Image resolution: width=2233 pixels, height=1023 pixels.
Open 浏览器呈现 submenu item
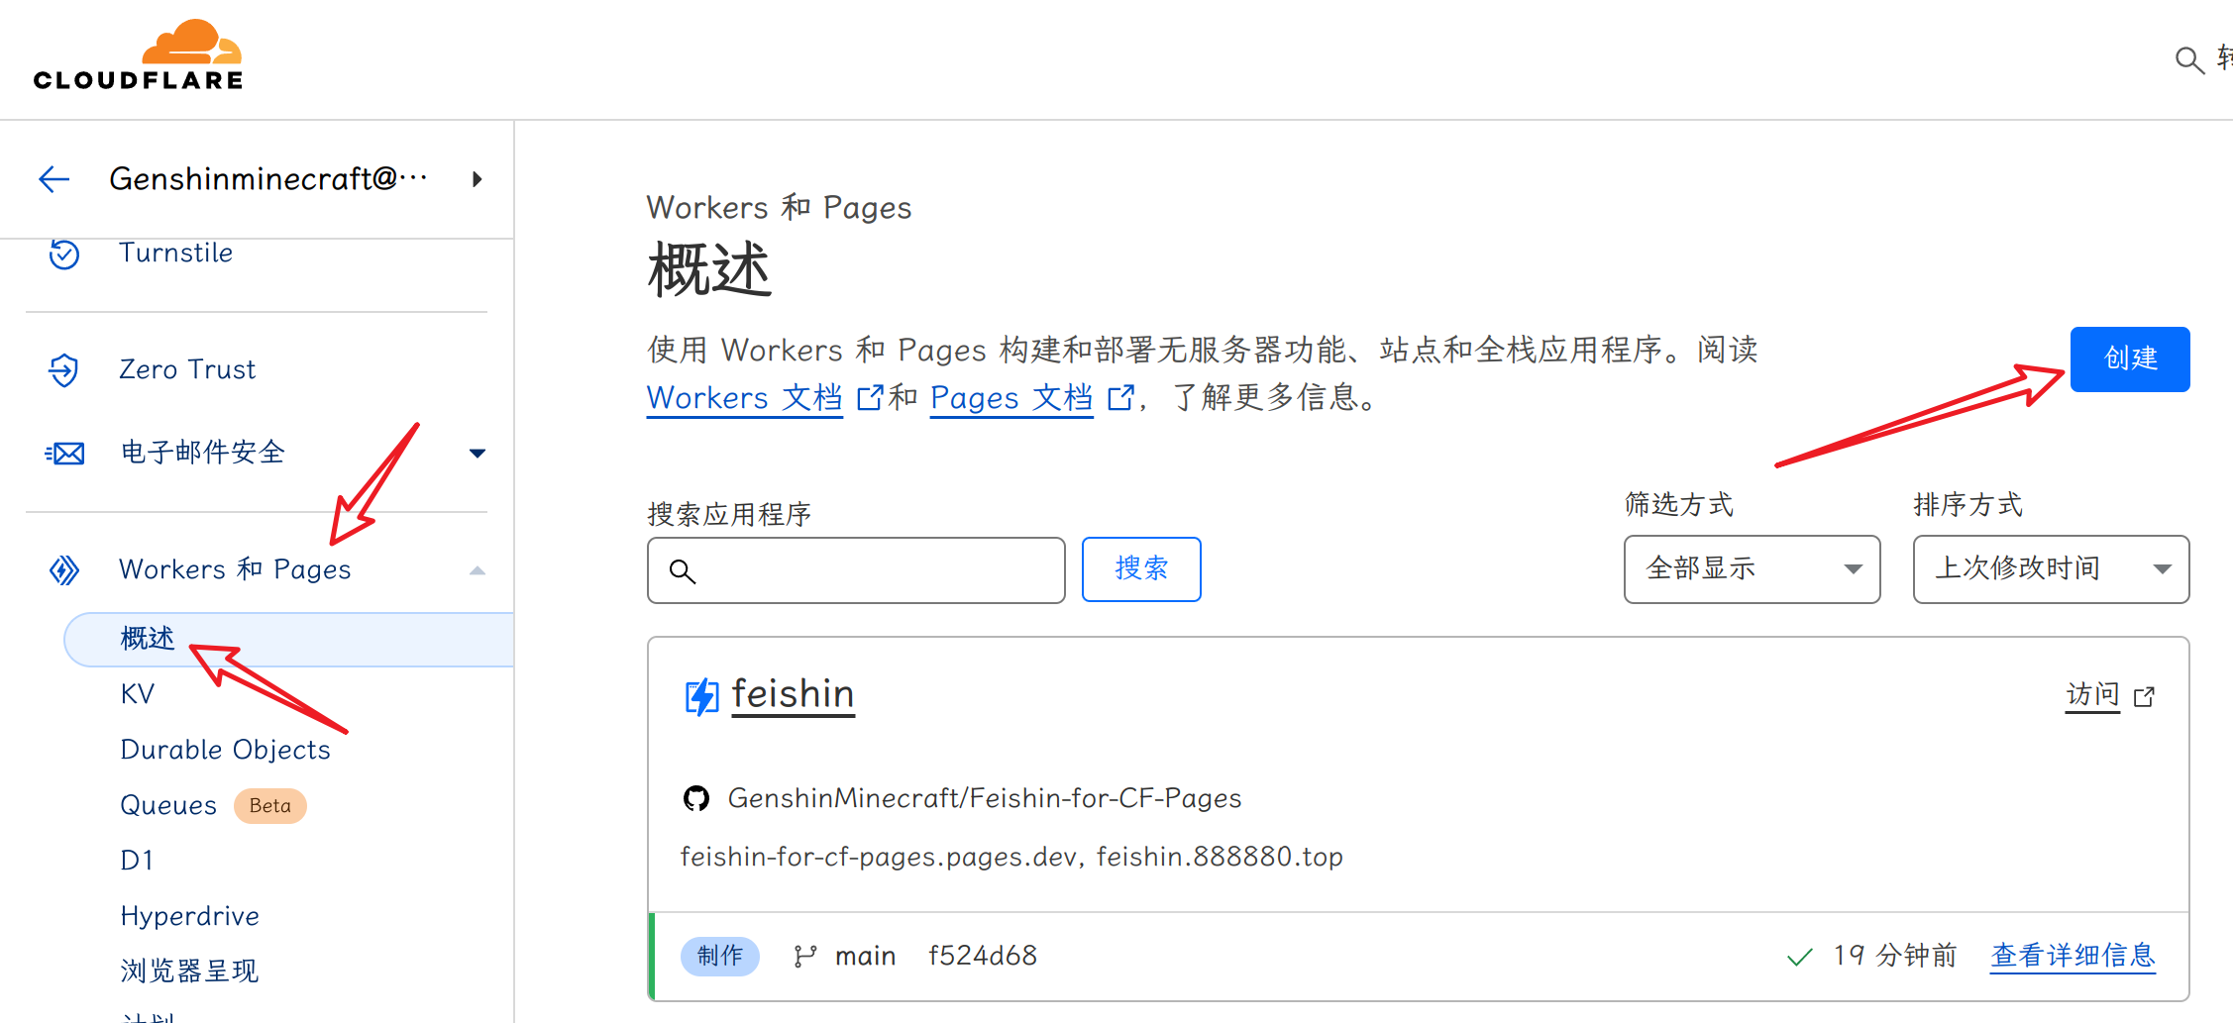pos(189,971)
